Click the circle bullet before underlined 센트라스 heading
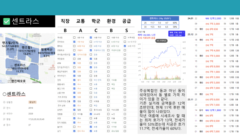Screen dimensions: 240x135 coord(4,94)
